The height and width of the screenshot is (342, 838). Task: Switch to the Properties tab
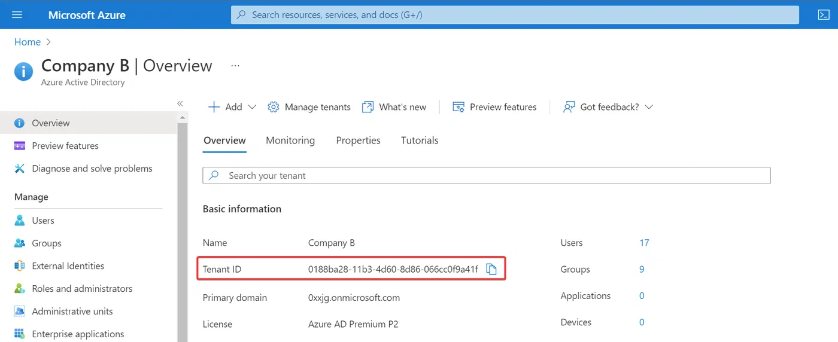click(358, 141)
